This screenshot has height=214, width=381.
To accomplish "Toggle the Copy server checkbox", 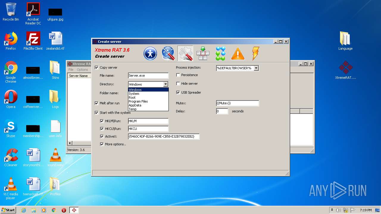I will coord(96,67).
